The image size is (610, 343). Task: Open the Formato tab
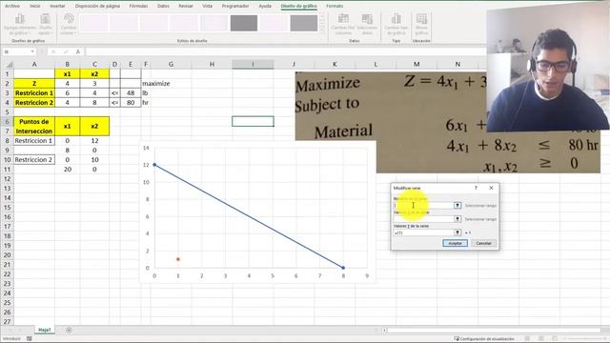click(x=335, y=6)
